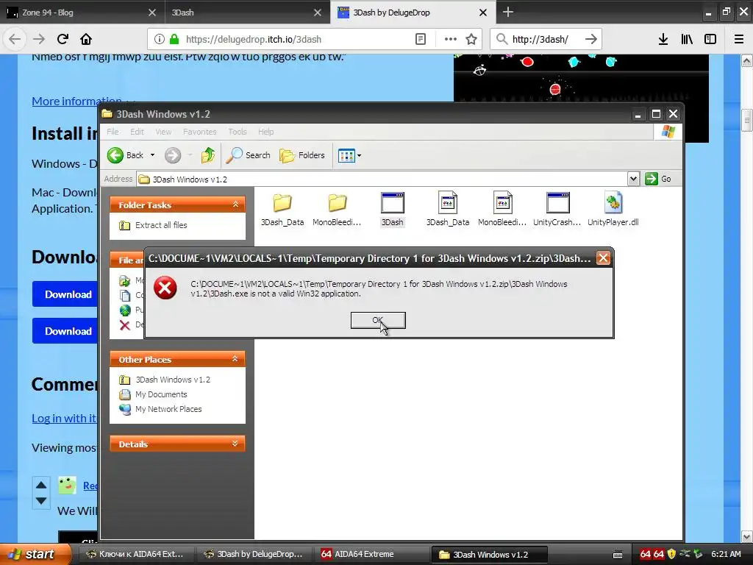Open Firefox library icon
753x565 pixels.
[687, 39]
